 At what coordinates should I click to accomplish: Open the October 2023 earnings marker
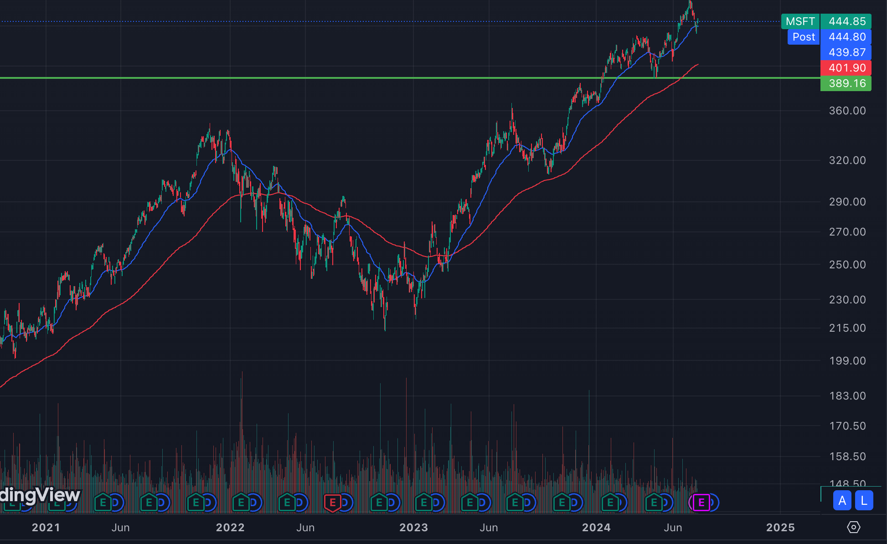pyautogui.click(x=562, y=503)
